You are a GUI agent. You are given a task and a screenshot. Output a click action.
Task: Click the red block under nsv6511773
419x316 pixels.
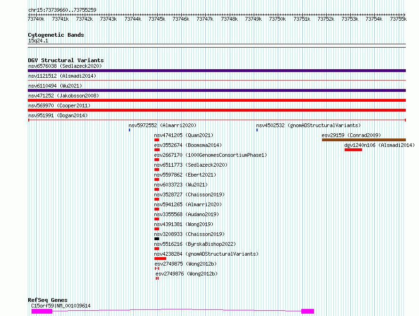point(157,170)
